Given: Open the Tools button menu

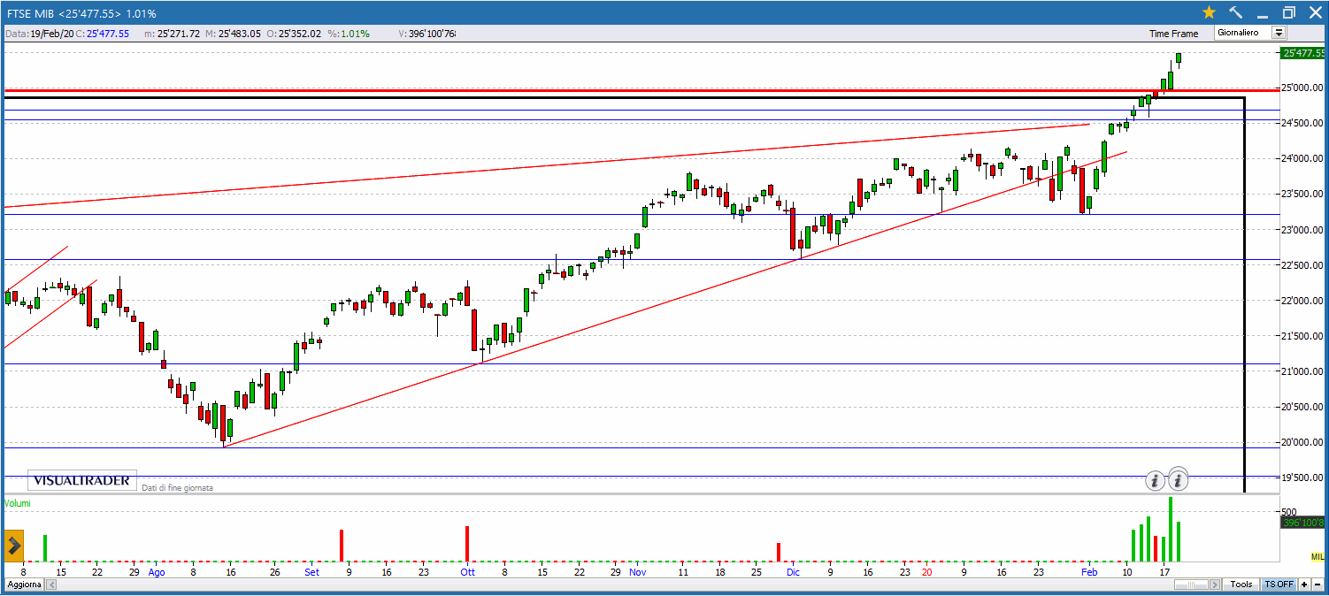Looking at the screenshot, I should click(x=1241, y=585).
